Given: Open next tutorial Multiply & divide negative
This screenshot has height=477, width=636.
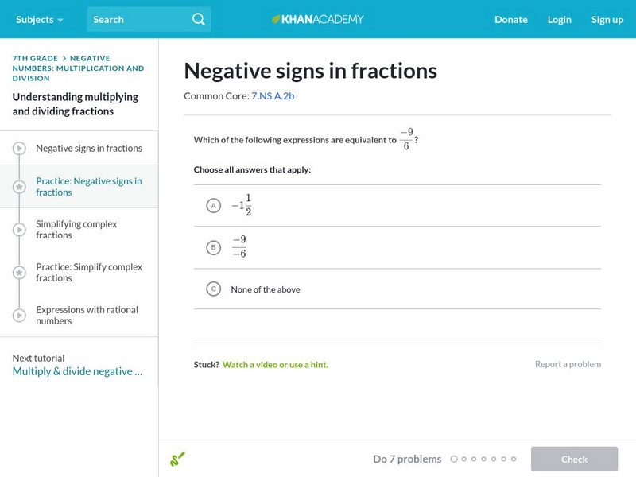Looking at the screenshot, I should tap(77, 371).
